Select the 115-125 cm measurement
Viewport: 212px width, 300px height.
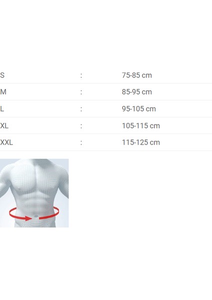coord(141,142)
